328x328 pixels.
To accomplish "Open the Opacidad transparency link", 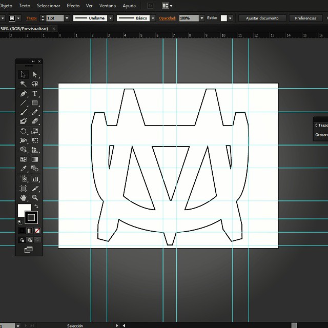I will 168,18.
